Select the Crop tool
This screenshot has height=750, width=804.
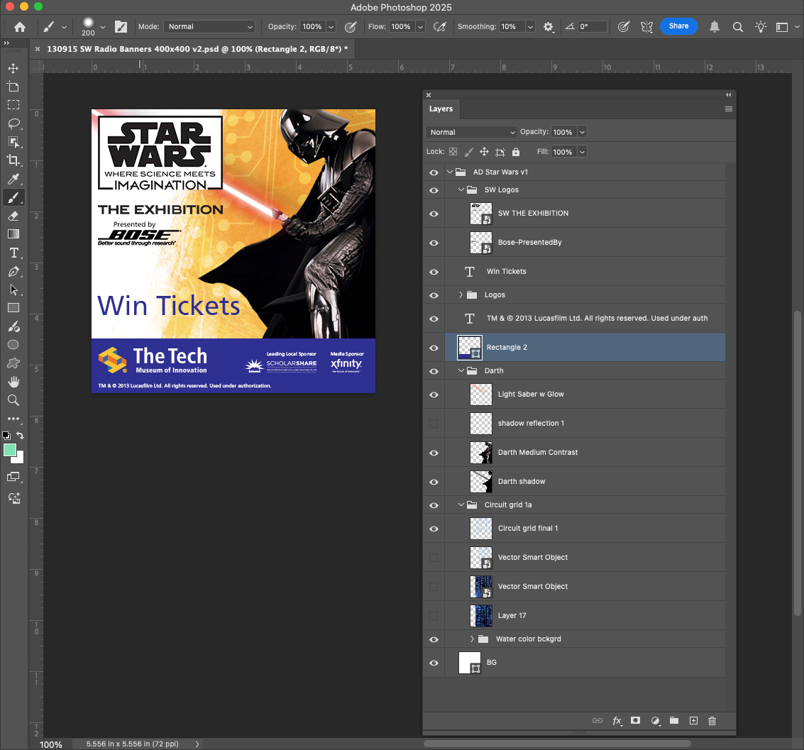coord(13,160)
